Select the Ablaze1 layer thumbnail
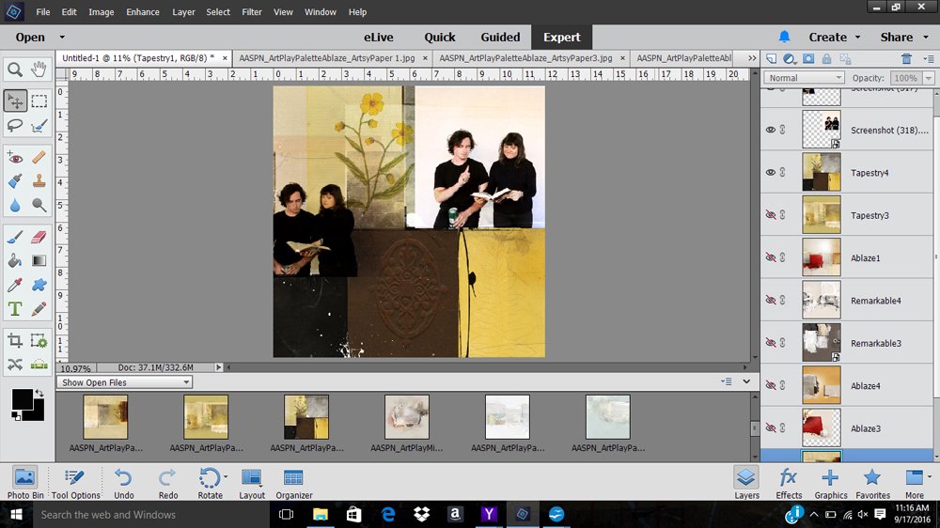940x528 pixels. [x=822, y=257]
